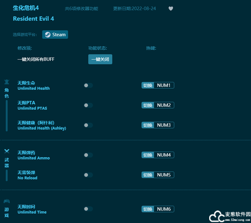Click 切换 button beside NUM5
Screen dimensions: 251x223
click(148, 175)
